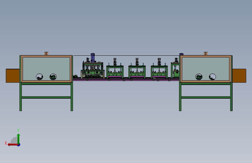Viewport: 252px width, 163px height.
Task: Select middle of three identical press stations
Action: tap(137, 69)
